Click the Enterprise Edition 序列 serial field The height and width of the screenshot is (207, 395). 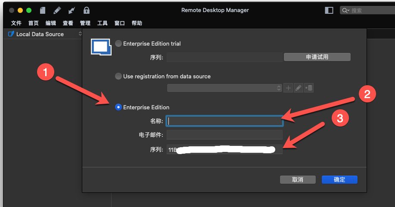224,149
